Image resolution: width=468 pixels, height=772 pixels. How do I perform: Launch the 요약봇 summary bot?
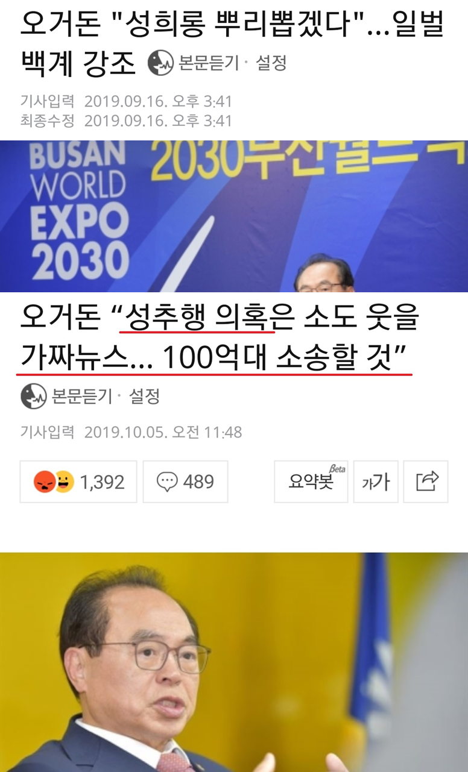[311, 482]
